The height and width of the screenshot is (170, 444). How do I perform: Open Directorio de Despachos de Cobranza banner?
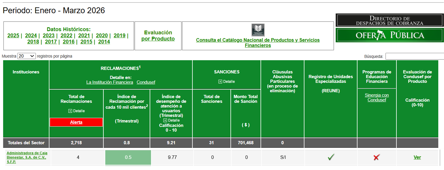coord(390,20)
